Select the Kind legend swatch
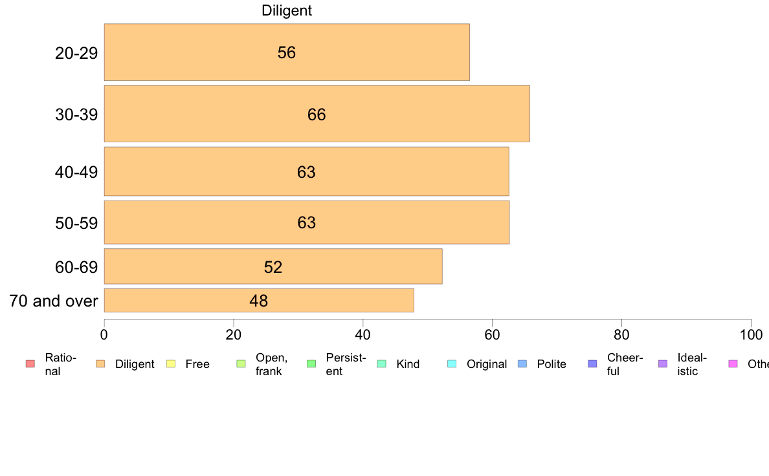 pyautogui.click(x=381, y=363)
